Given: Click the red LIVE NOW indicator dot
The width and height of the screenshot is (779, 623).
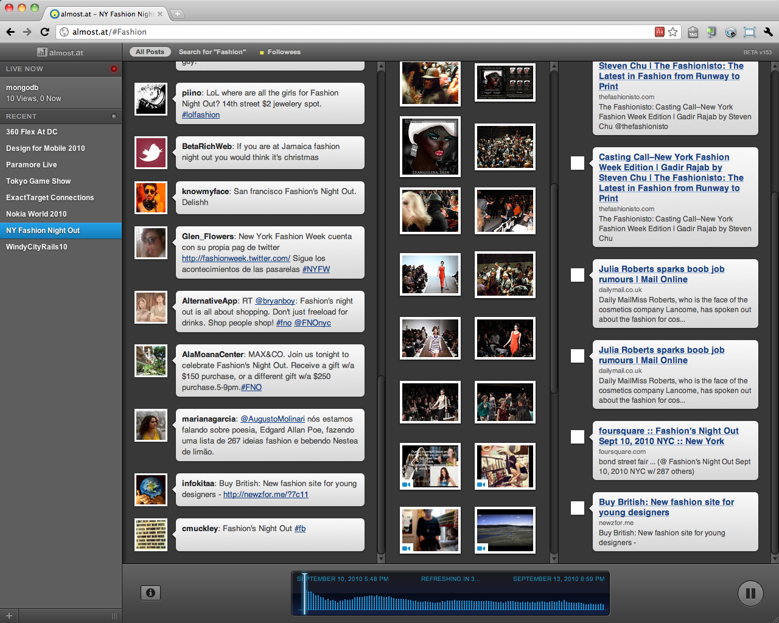Looking at the screenshot, I should pos(114,69).
